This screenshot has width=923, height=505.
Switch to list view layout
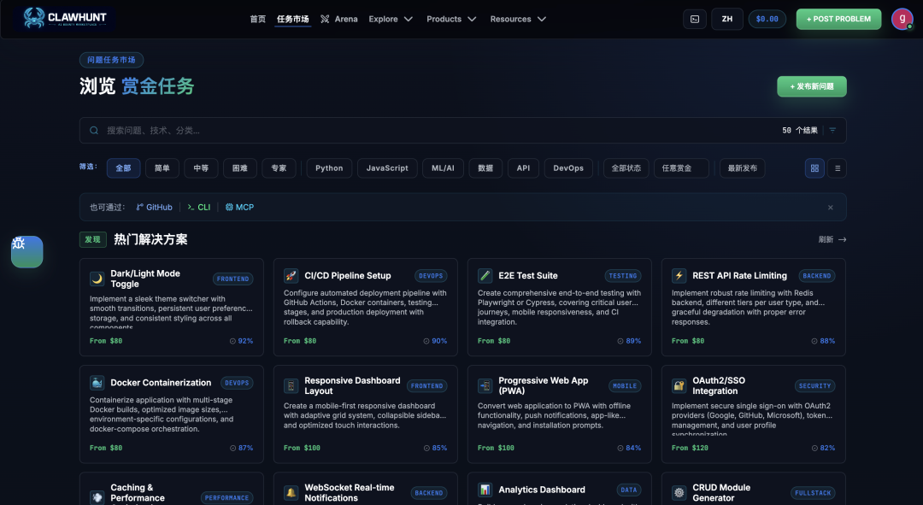pos(837,168)
